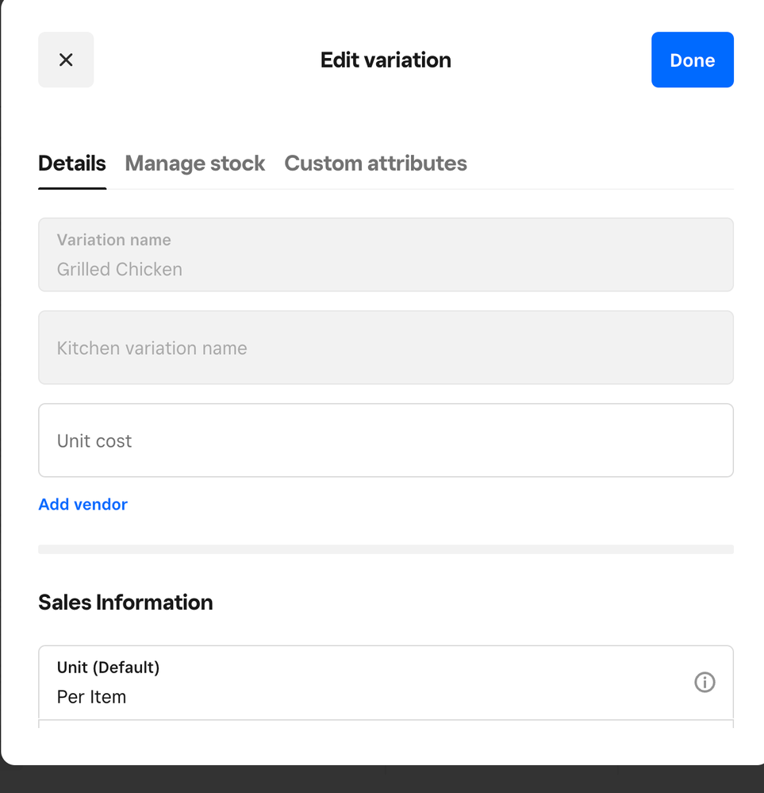764x793 pixels.
Task: Click the Edit variation dialog title
Action: (386, 60)
